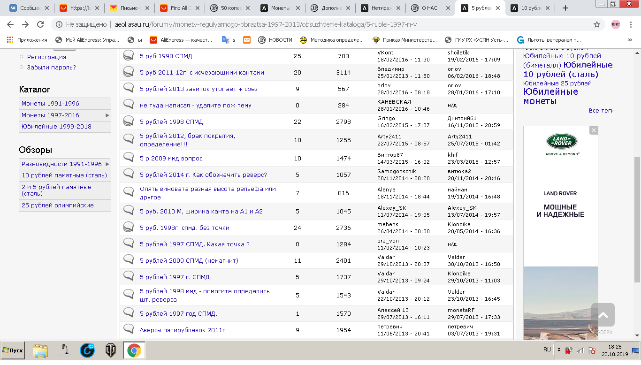641x365 pixels.
Task: Open the file explorer taskbar icon
Action: coord(40,350)
